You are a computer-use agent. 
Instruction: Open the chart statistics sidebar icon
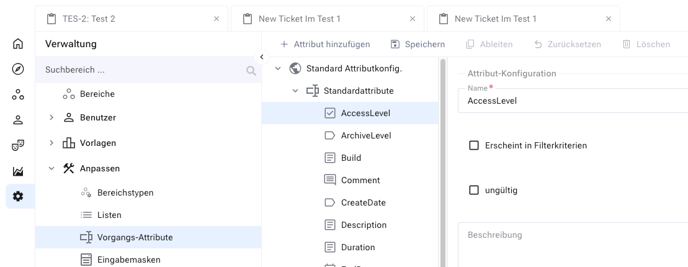[x=18, y=171]
